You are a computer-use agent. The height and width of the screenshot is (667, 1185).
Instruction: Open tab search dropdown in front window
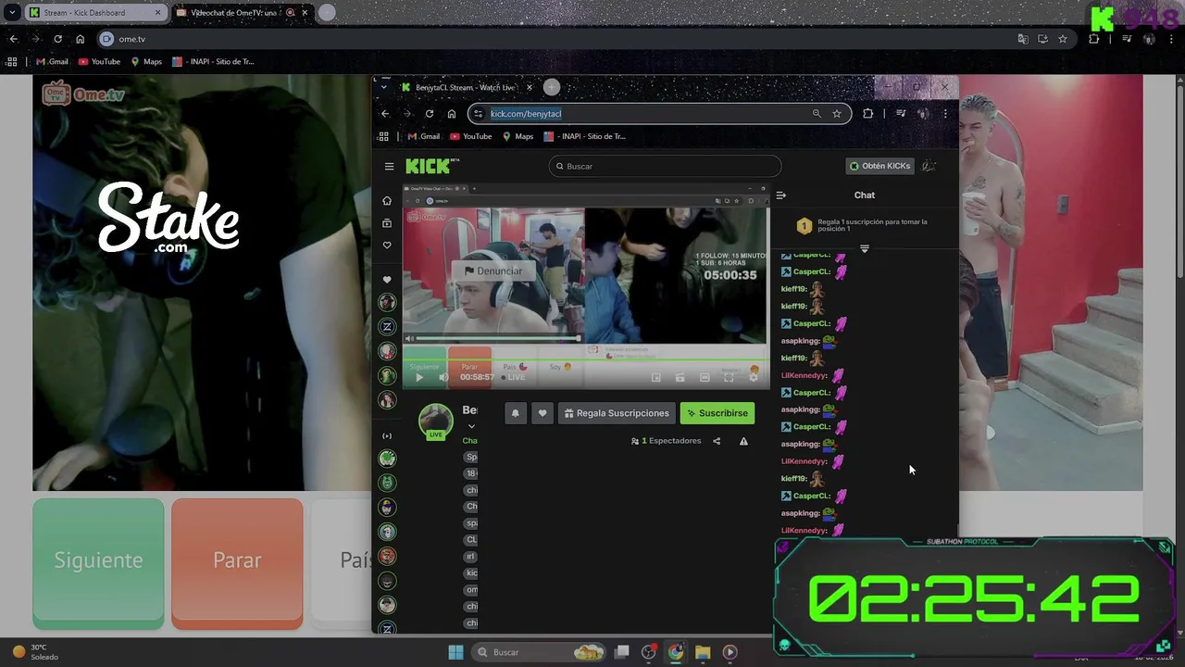384,87
